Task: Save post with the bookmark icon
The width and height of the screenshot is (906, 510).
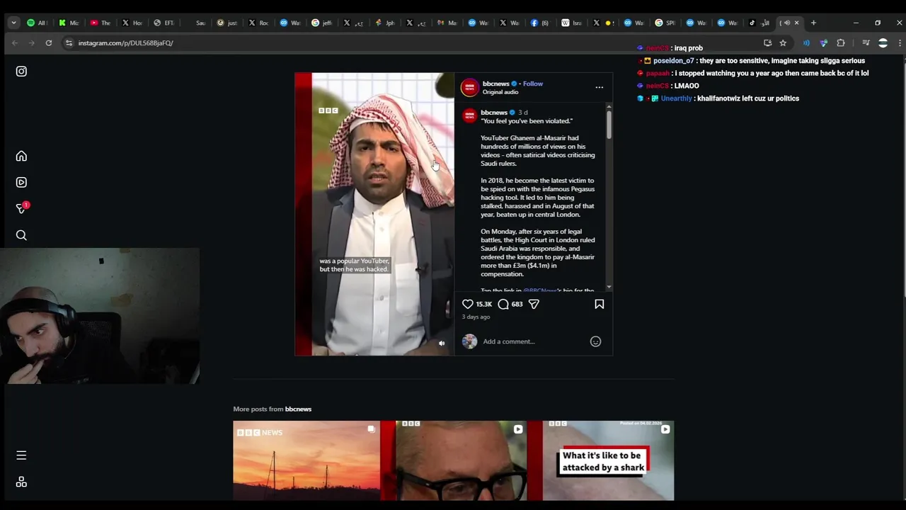Action: [x=600, y=304]
